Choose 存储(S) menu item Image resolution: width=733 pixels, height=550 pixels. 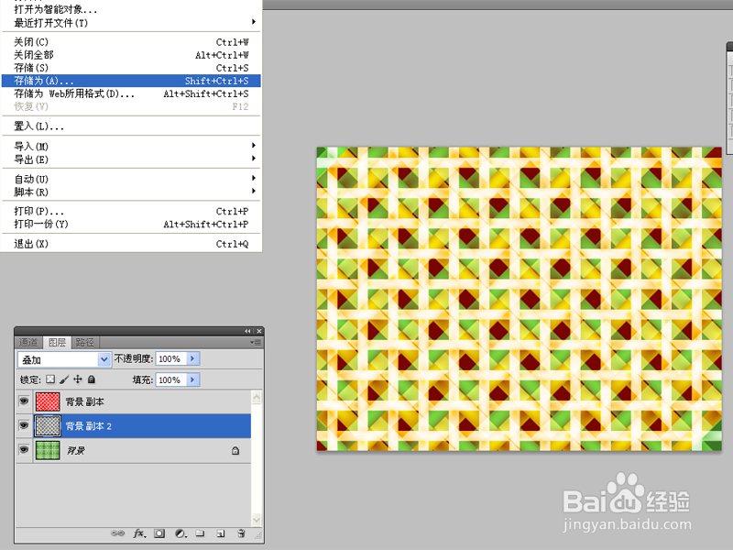coord(131,68)
